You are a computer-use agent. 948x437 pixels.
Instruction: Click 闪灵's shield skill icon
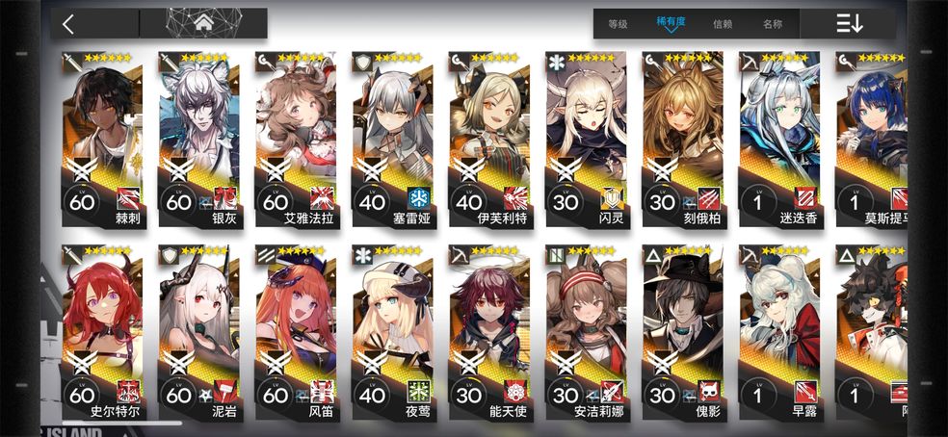click(x=611, y=198)
